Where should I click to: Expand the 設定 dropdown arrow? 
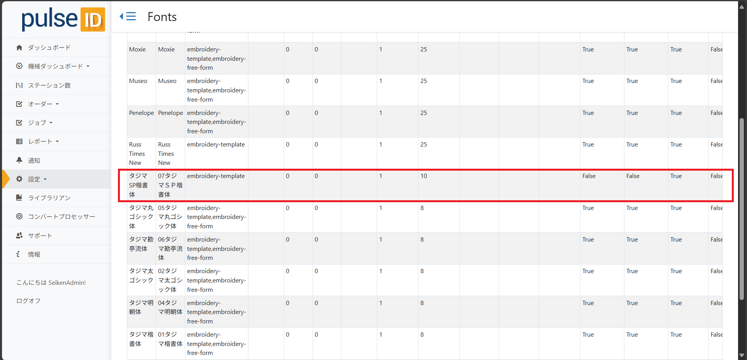(45, 179)
